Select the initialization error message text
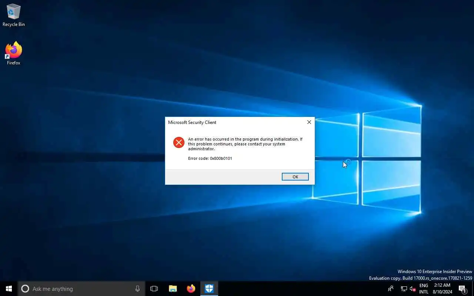 pos(245,144)
